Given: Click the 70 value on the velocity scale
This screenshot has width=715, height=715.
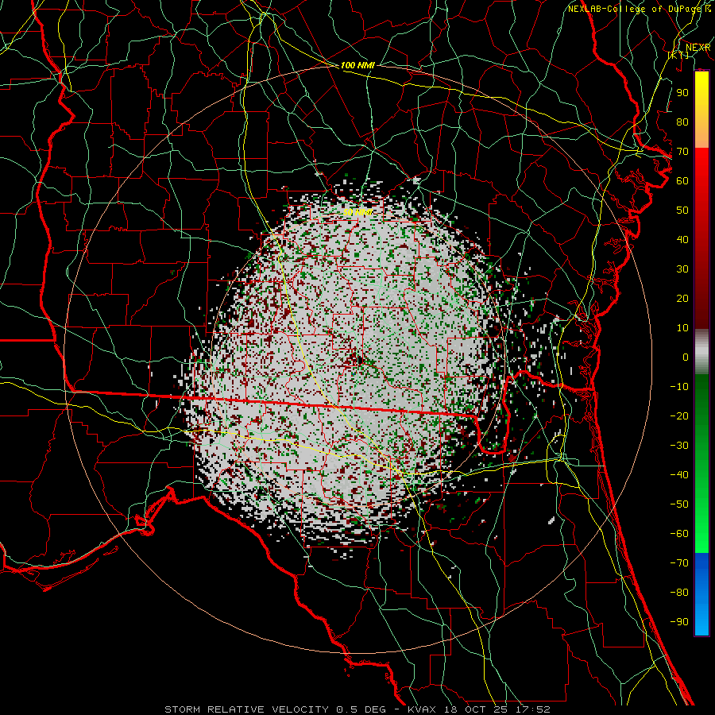Looking at the screenshot, I should click(682, 152).
